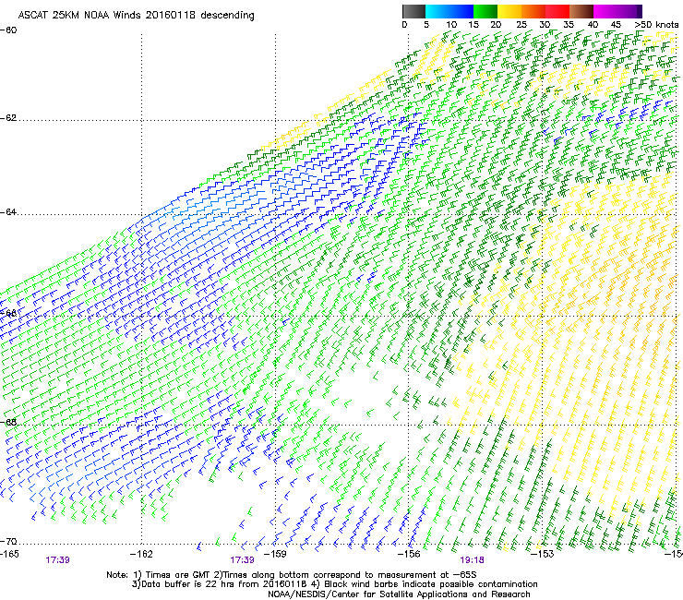Screen dimensions: 683x600
Task: Click the legend '40' knots tick label
Action: coord(593,25)
